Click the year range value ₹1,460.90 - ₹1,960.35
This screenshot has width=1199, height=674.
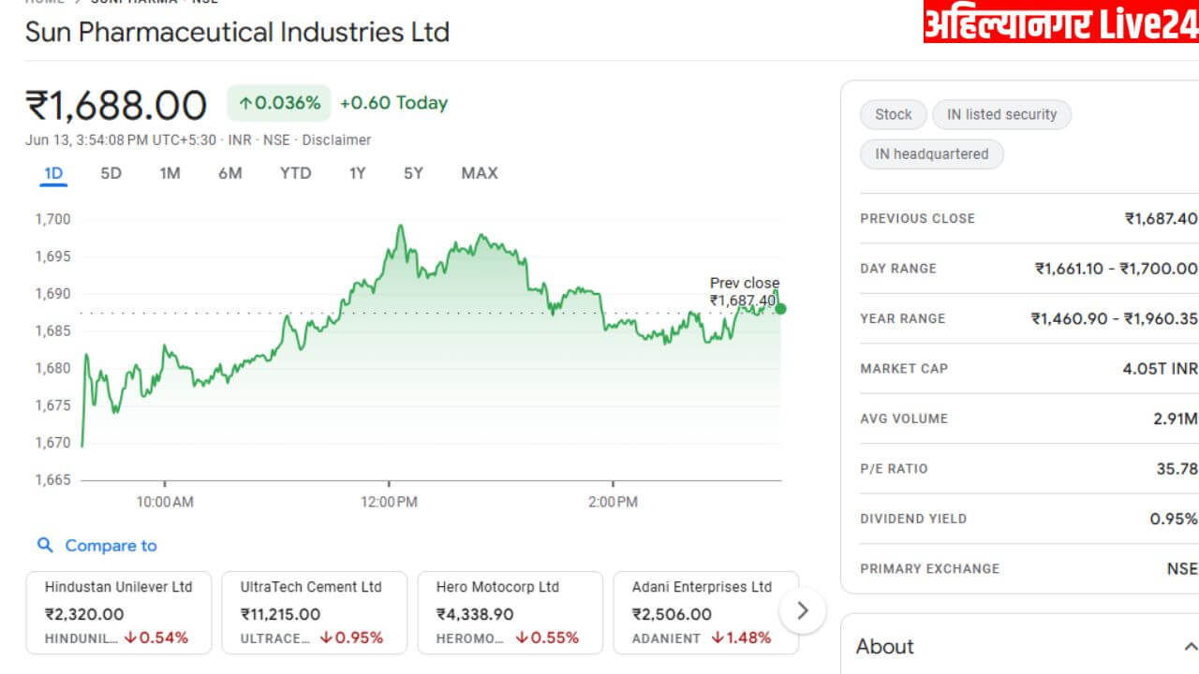point(1114,318)
